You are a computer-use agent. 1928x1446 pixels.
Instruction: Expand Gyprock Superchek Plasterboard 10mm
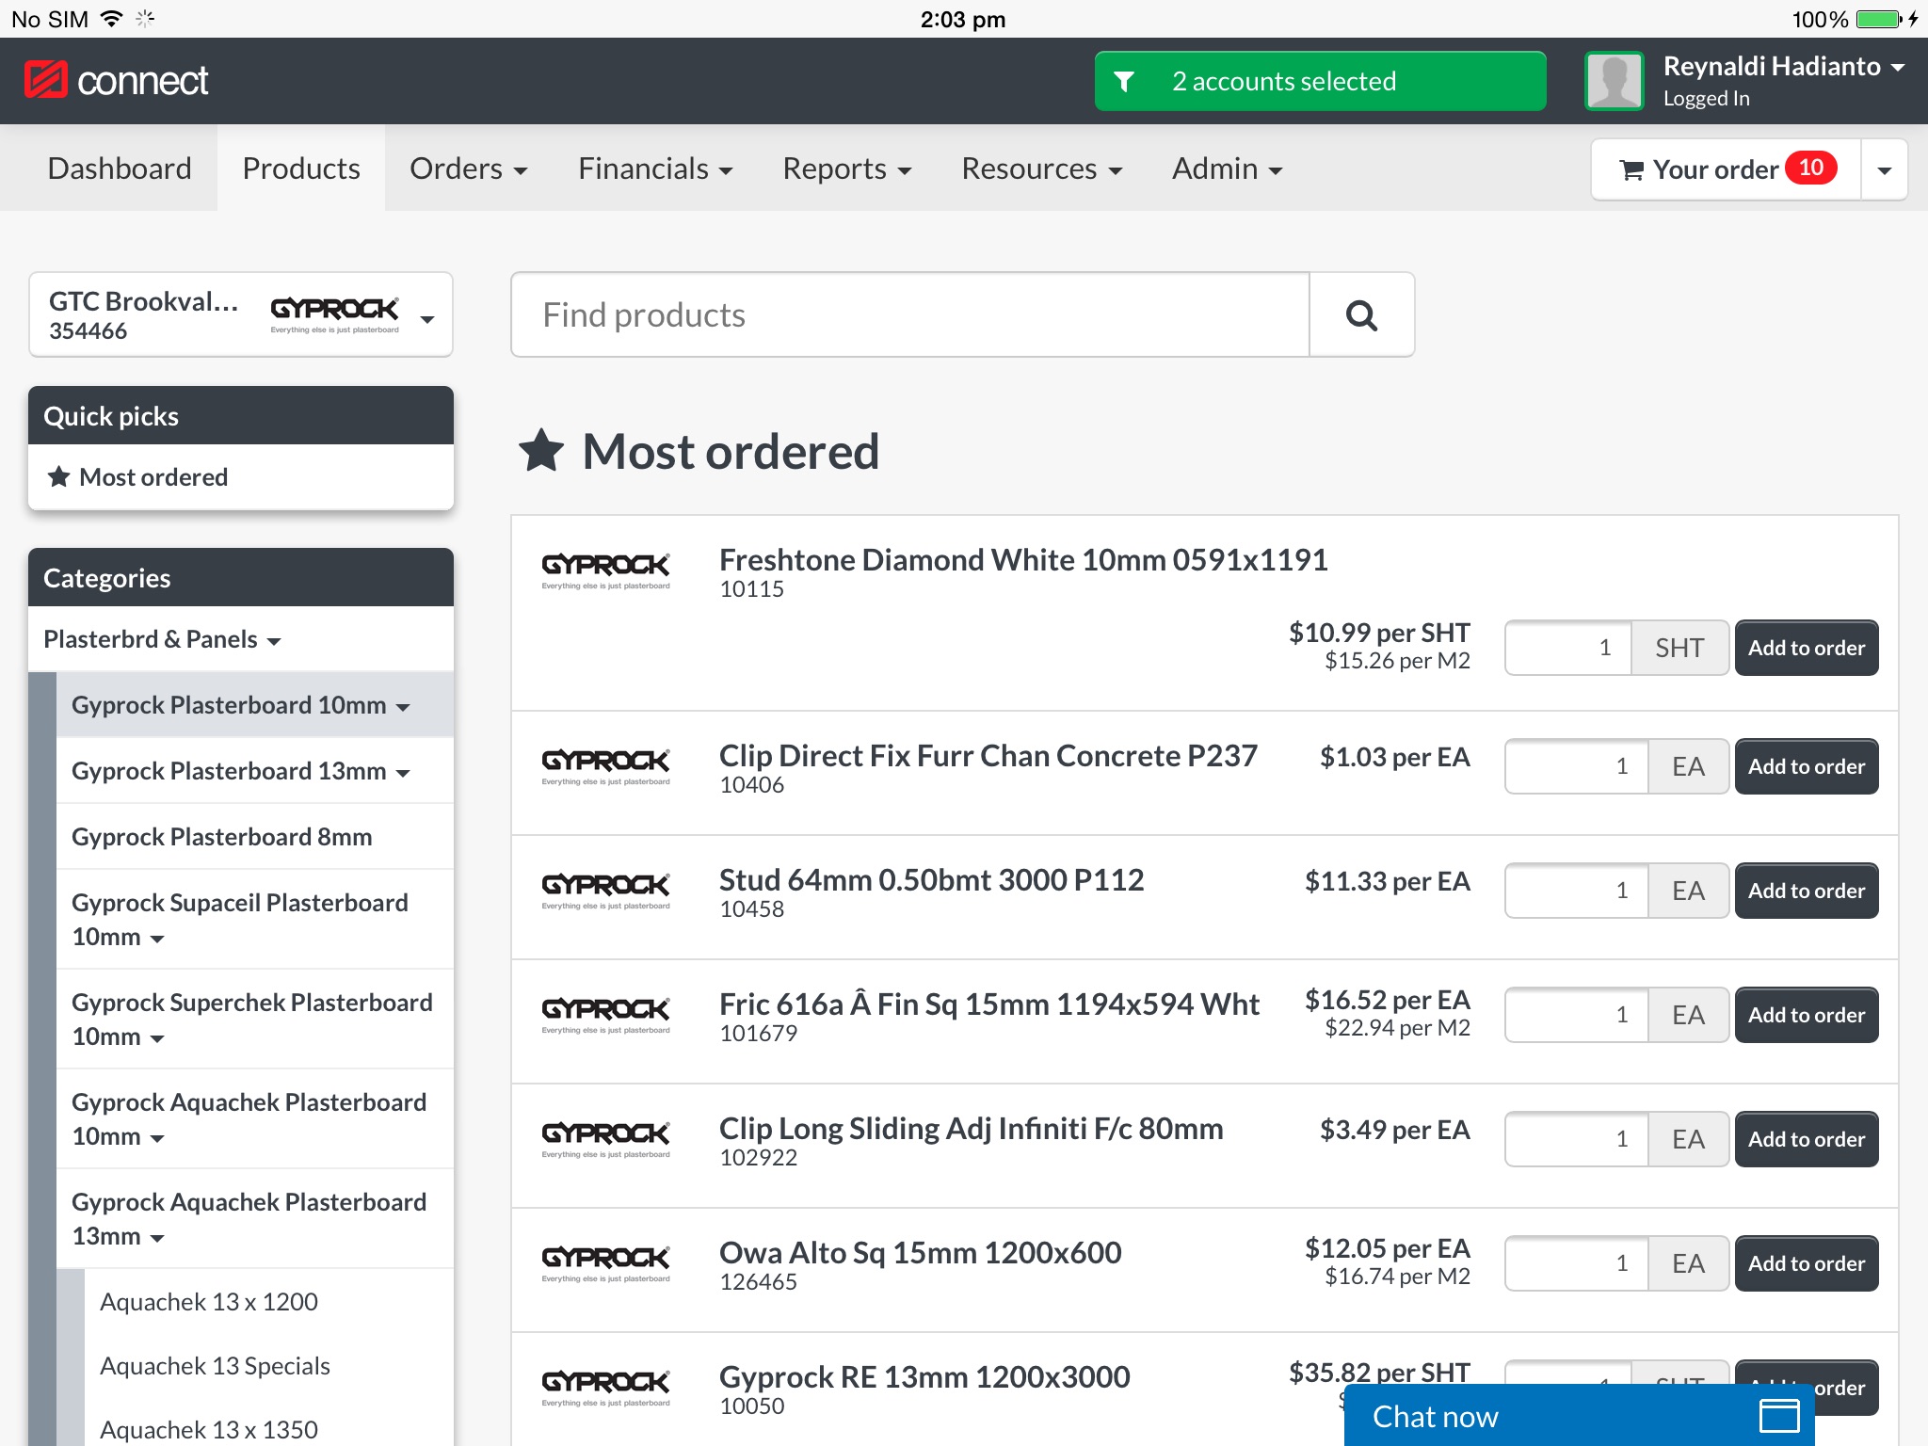255,1020
